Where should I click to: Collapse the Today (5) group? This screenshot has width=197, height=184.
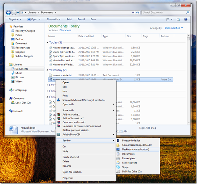tap(47, 42)
